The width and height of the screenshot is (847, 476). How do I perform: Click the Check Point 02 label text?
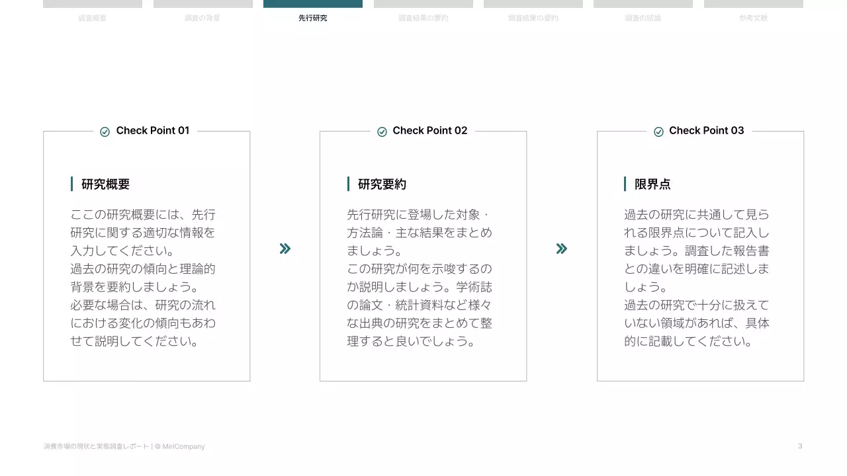(430, 130)
